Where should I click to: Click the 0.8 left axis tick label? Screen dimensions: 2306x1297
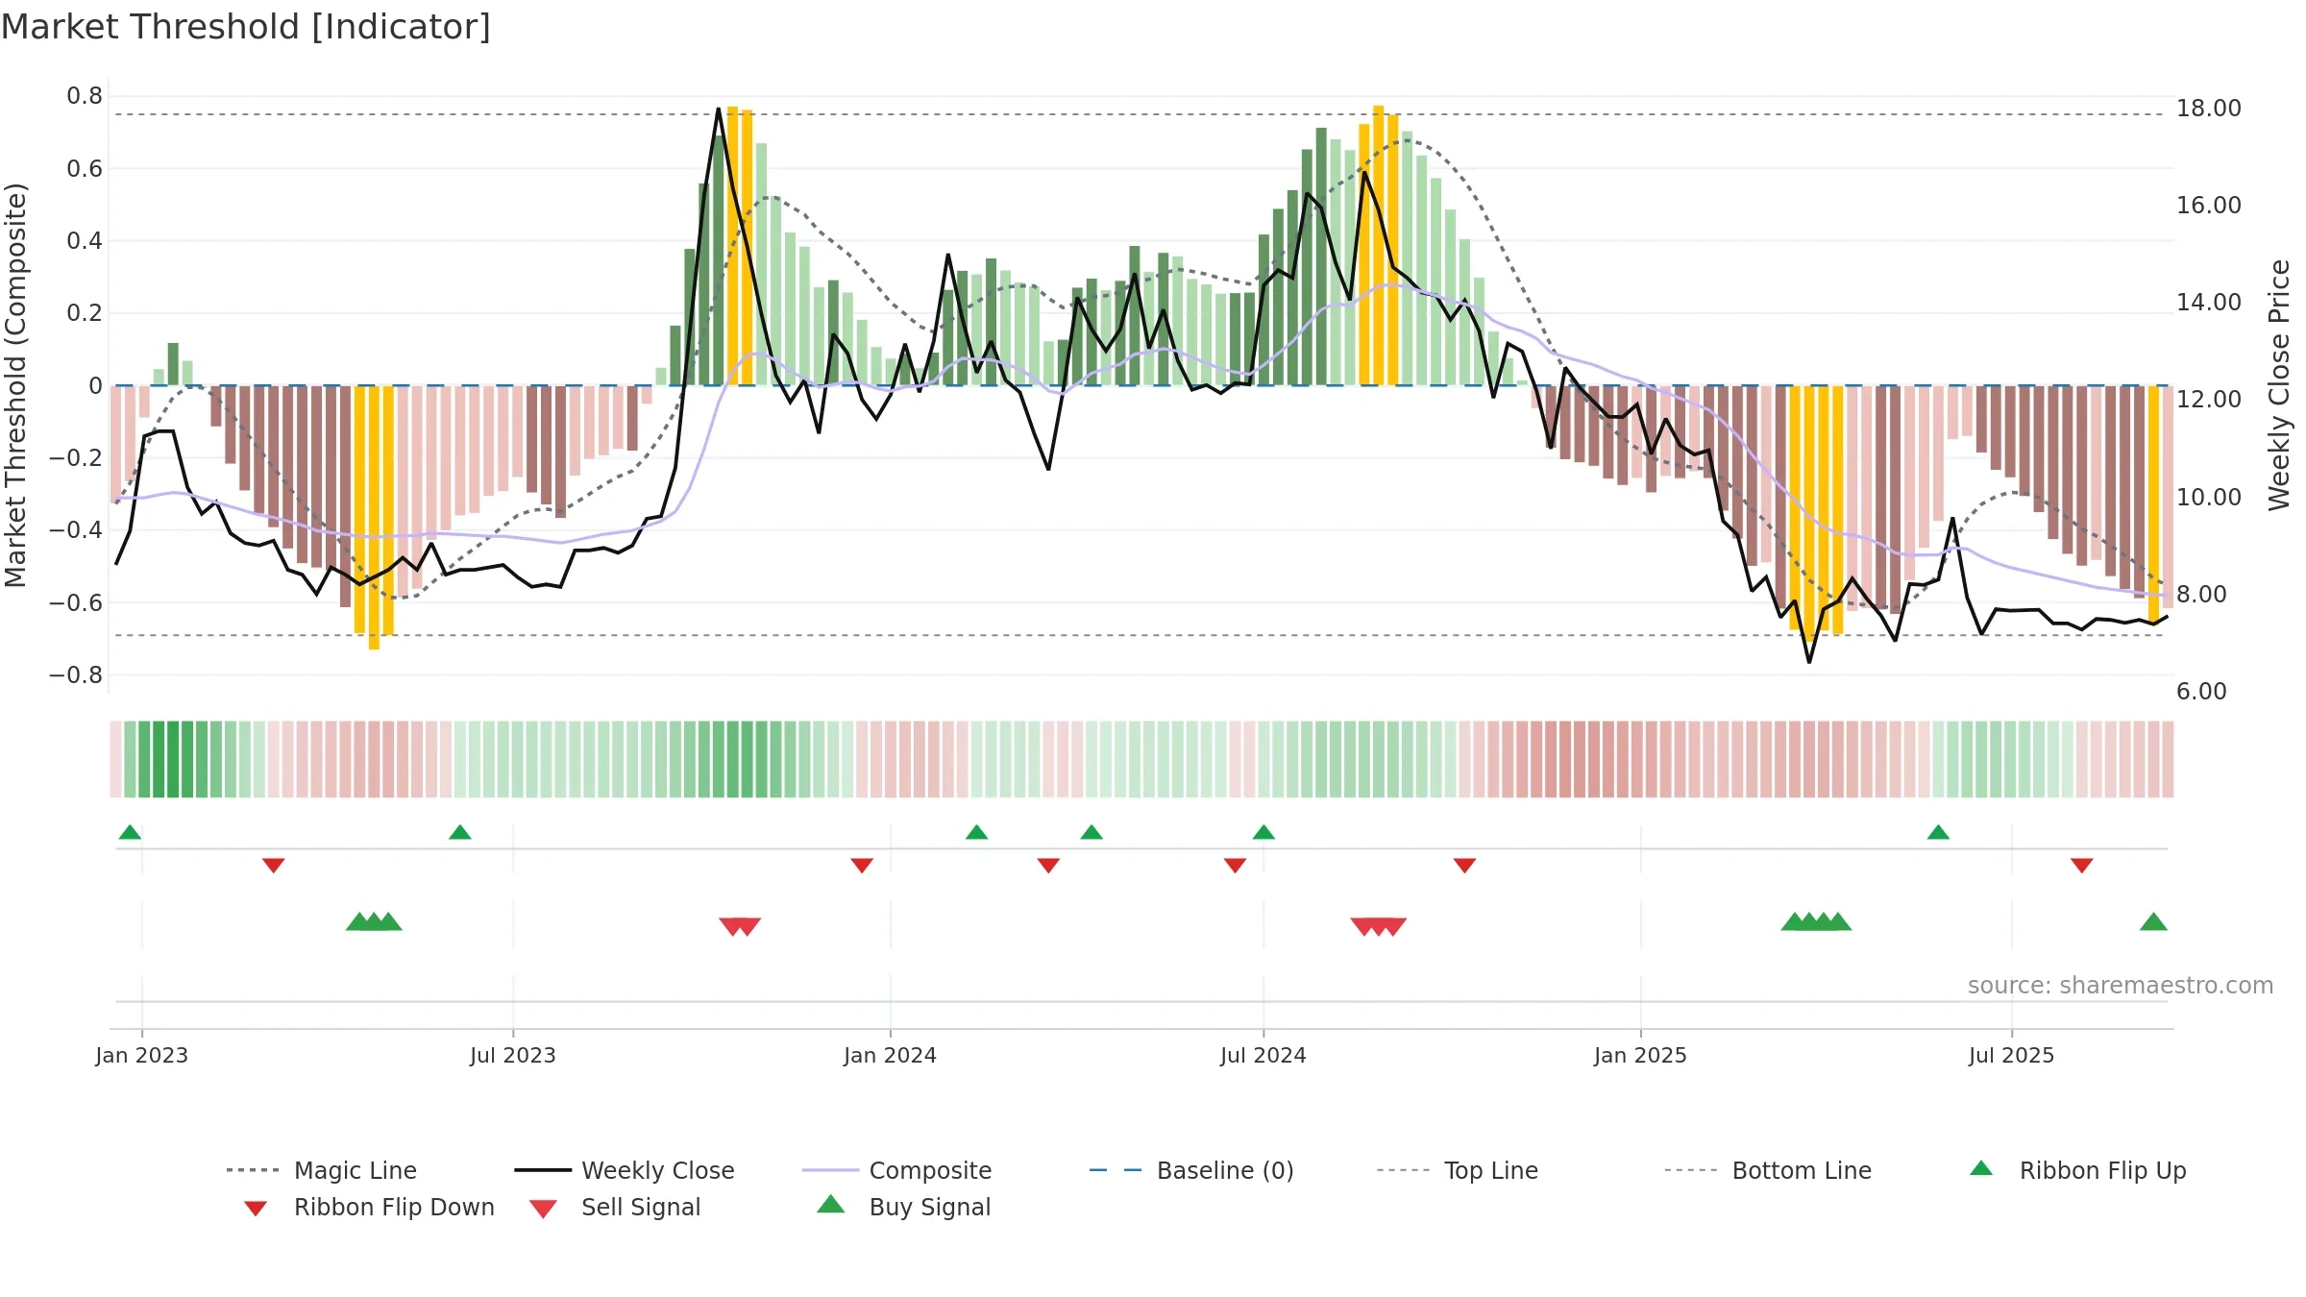[x=85, y=96]
